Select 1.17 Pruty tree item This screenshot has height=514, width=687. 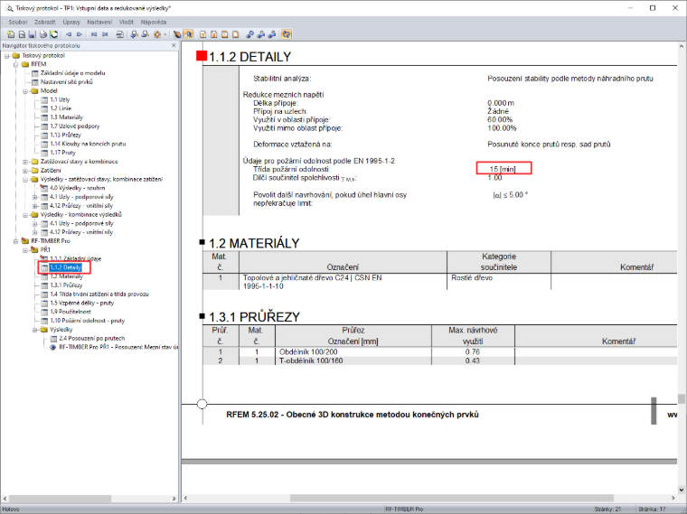[62, 153]
